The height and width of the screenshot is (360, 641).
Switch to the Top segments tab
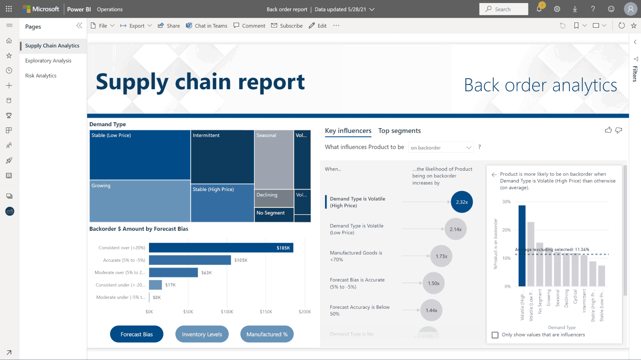point(399,131)
